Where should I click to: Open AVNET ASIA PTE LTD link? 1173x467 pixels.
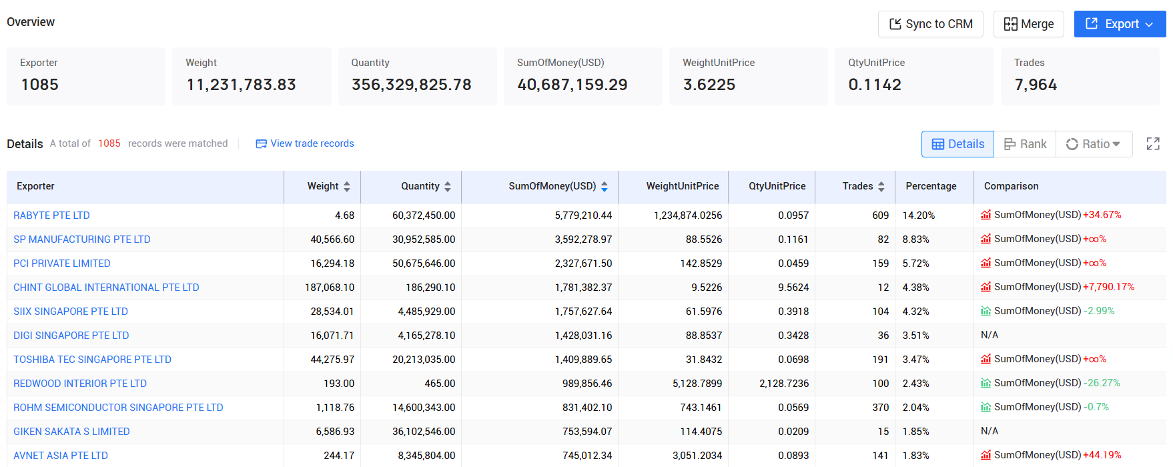[61, 456]
